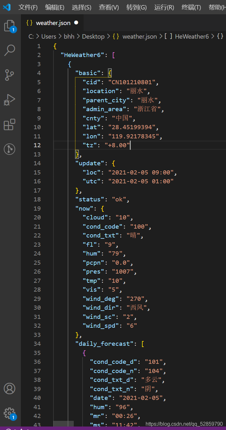Open the 文件(F) menu
The image size is (226, 430).
pos(28,7)
